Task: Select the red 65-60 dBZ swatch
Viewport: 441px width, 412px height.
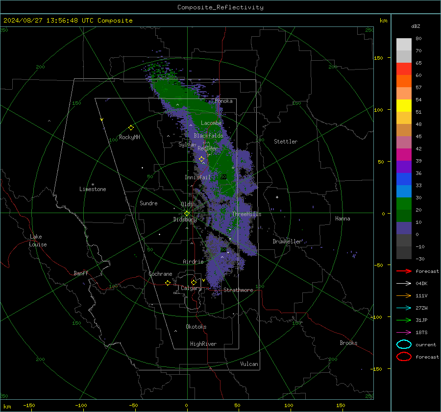Action: click(404, 69)
